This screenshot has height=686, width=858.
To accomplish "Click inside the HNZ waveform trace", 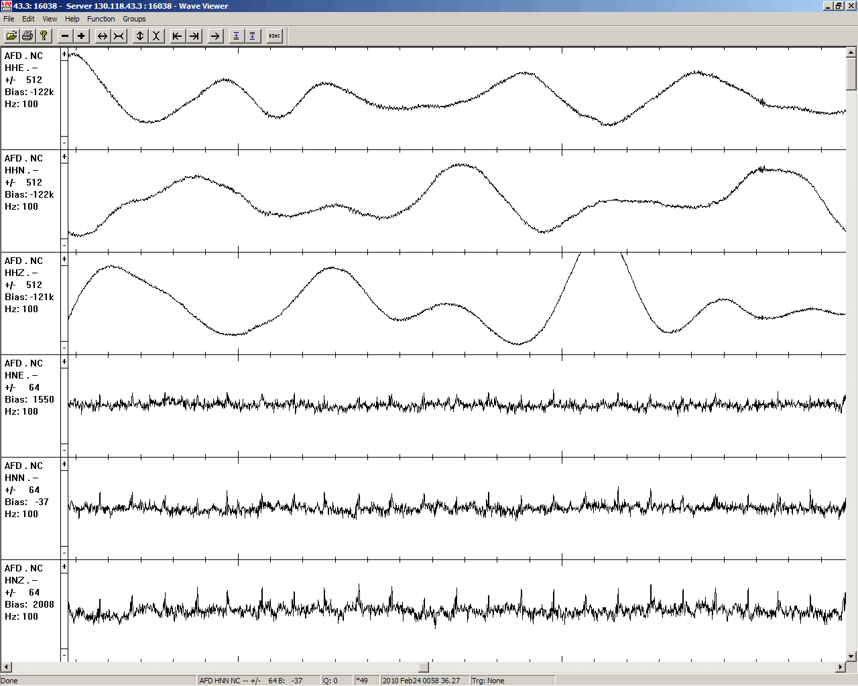I will click(x=456, y=610).
